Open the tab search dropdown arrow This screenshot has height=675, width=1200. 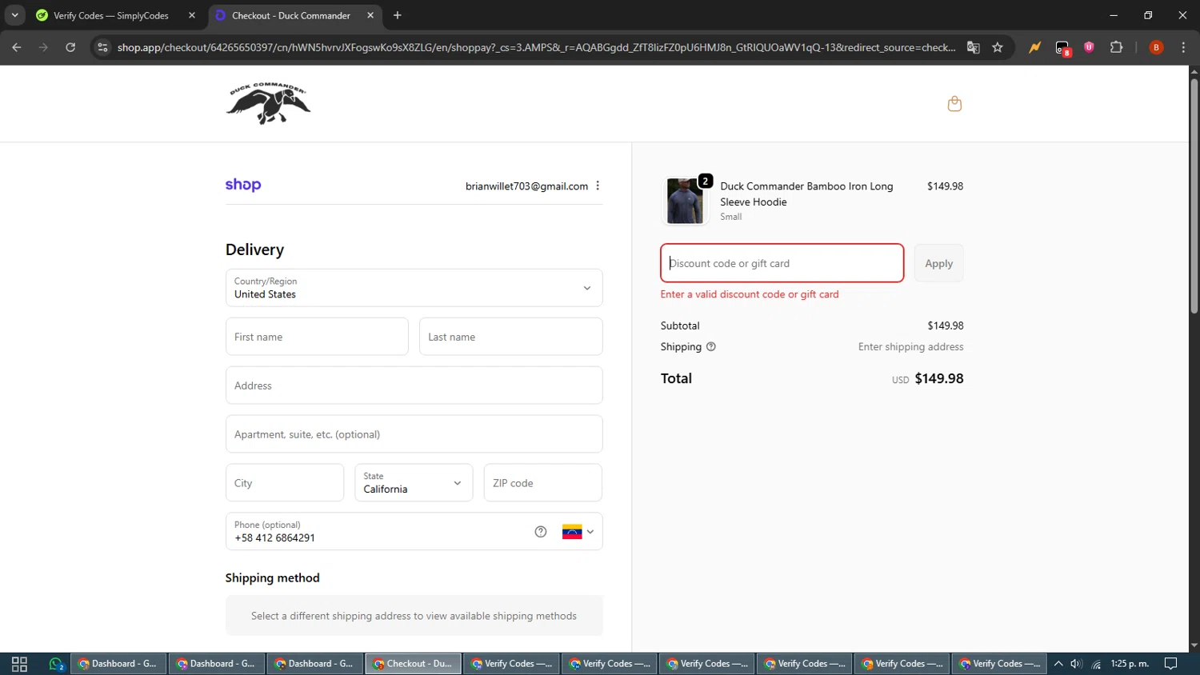coord(14,15)
